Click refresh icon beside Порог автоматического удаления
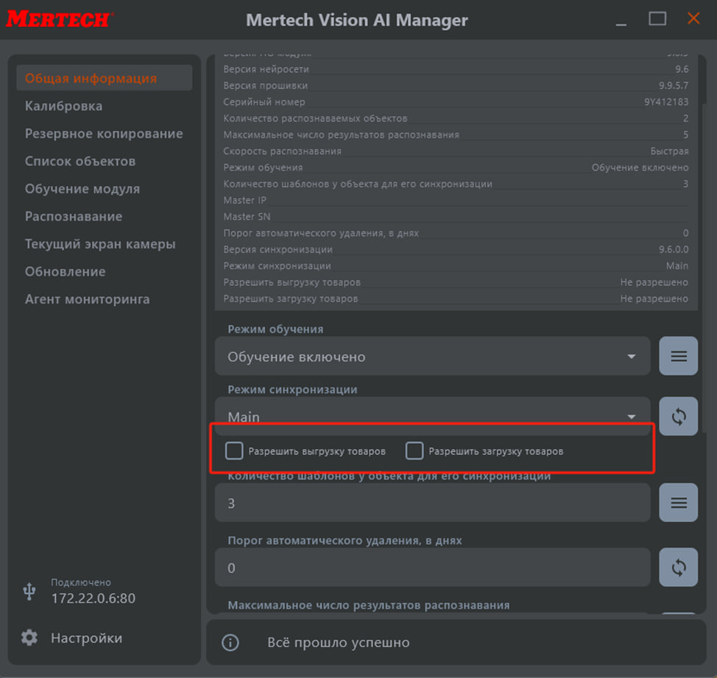717x678 pixels. (678, 568)
